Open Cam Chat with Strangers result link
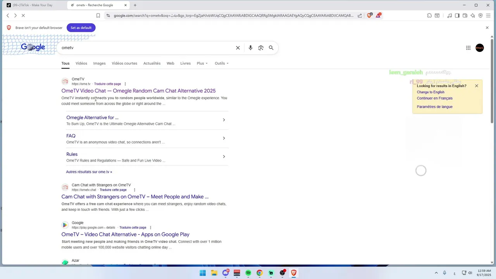The width and height of the screenshot is (496, 279). tap(135, 196)
